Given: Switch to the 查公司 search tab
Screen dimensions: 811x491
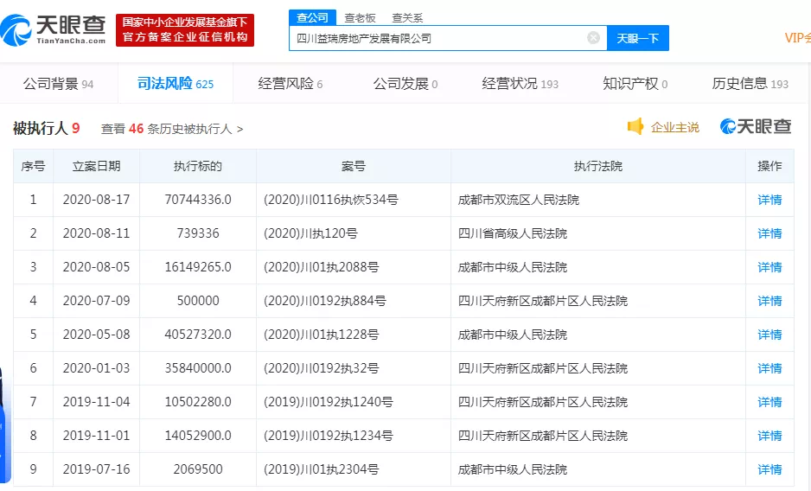Looking at the screenshot, I should click(x=312, y=17).
